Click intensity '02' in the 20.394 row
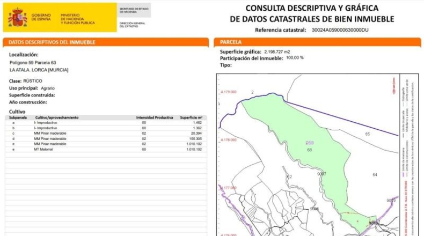The width and height of the screenshot is (424, 236). pyautogui.click(x=144, y=133)
